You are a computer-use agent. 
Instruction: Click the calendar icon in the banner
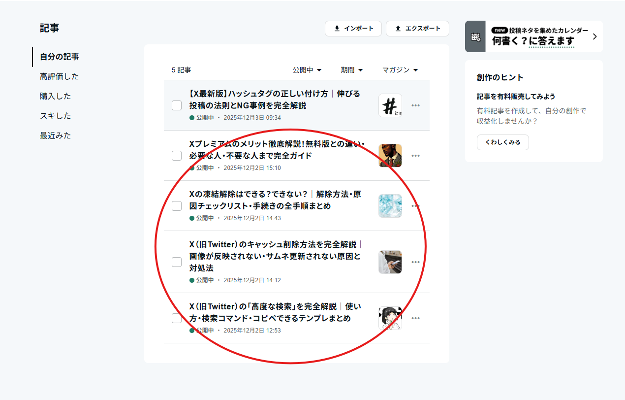pyautogui.click(x=475, y=36)
